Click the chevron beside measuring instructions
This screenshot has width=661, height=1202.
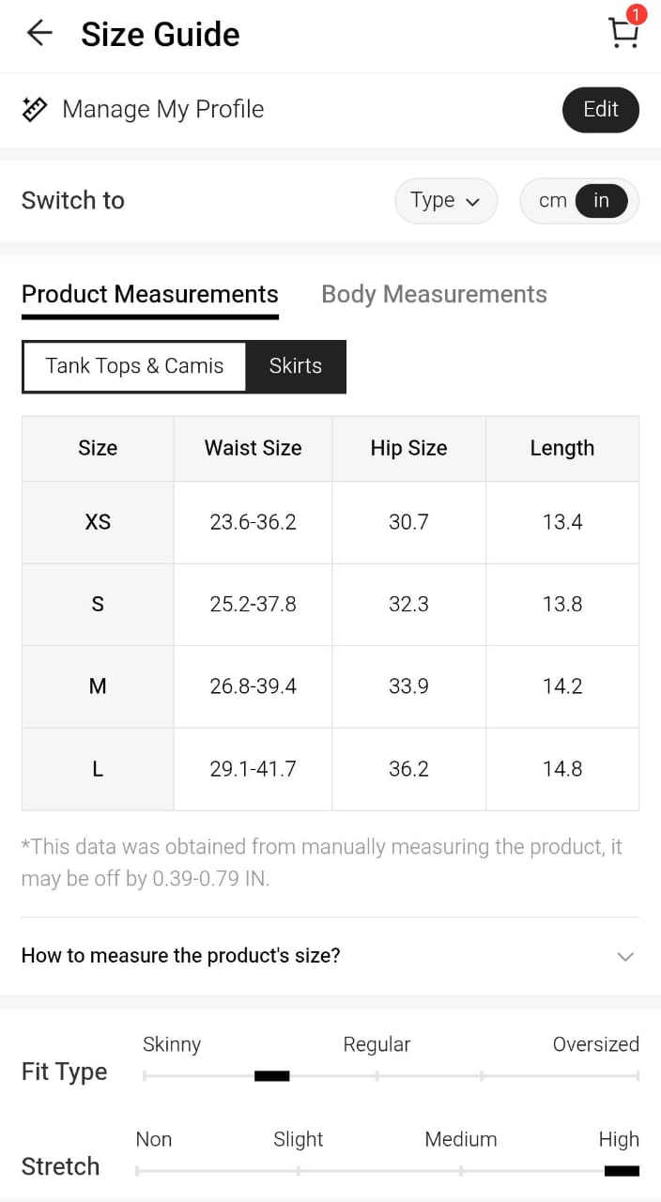click(625, 957)
